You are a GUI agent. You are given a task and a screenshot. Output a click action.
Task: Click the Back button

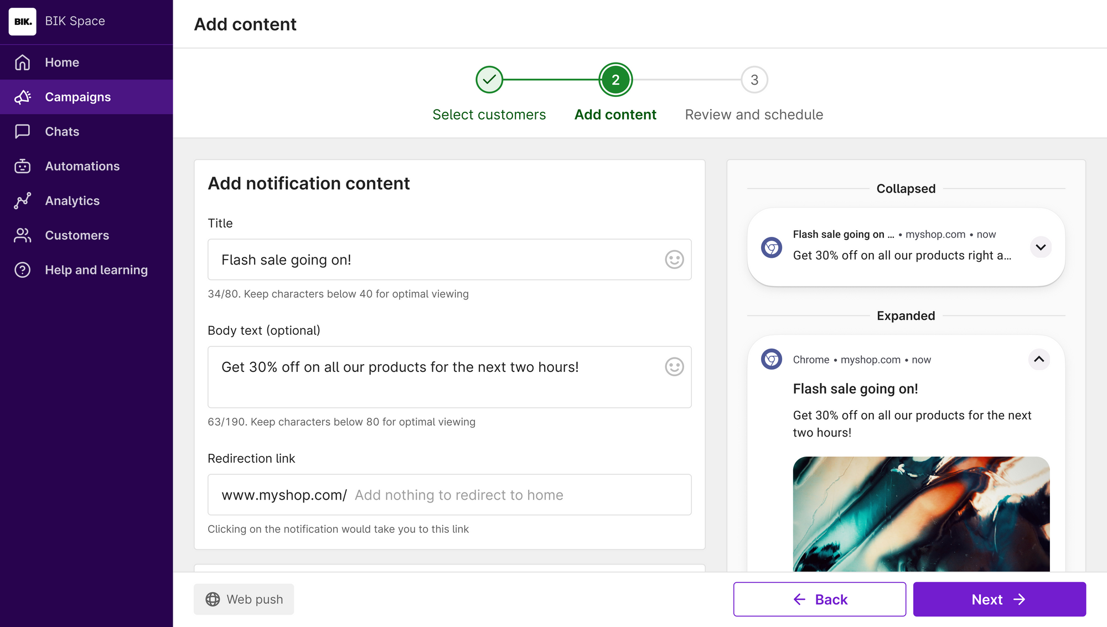coord(819,599)
